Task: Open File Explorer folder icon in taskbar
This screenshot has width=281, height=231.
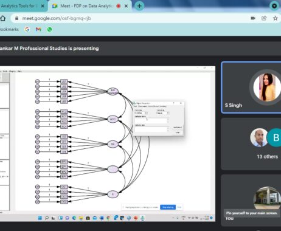Action: (x=81, y=218)
